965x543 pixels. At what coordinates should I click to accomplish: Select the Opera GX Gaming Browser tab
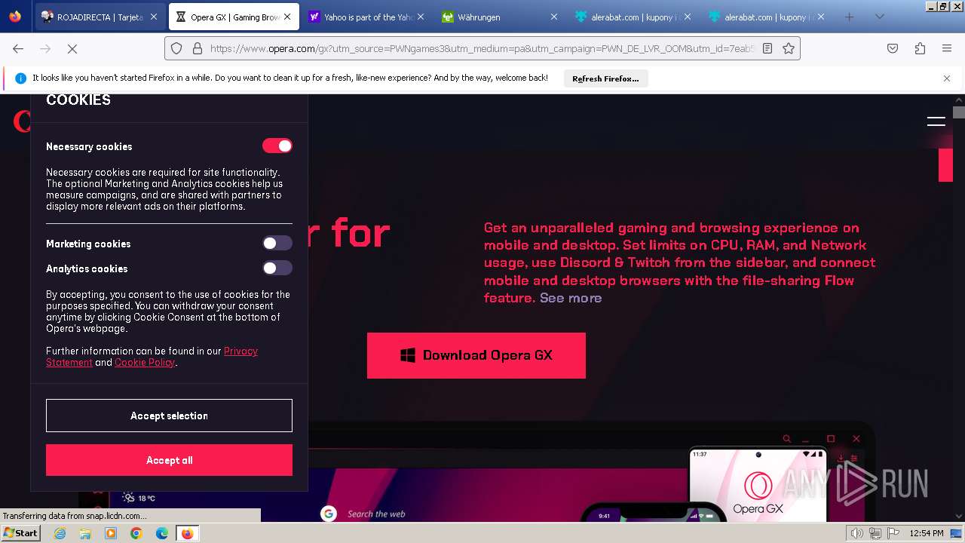coord(234,17)
